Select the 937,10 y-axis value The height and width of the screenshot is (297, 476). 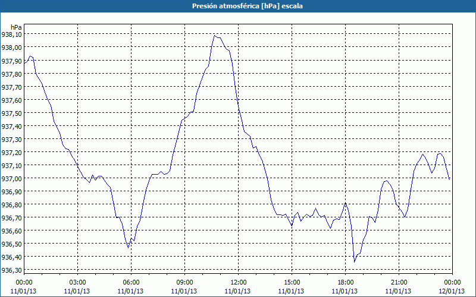pos(11,166)
